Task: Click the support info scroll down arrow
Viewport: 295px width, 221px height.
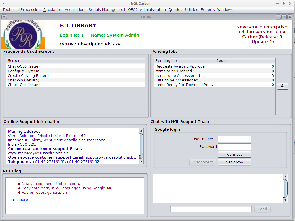Action: pyautogui.click(x=141, y=161)
